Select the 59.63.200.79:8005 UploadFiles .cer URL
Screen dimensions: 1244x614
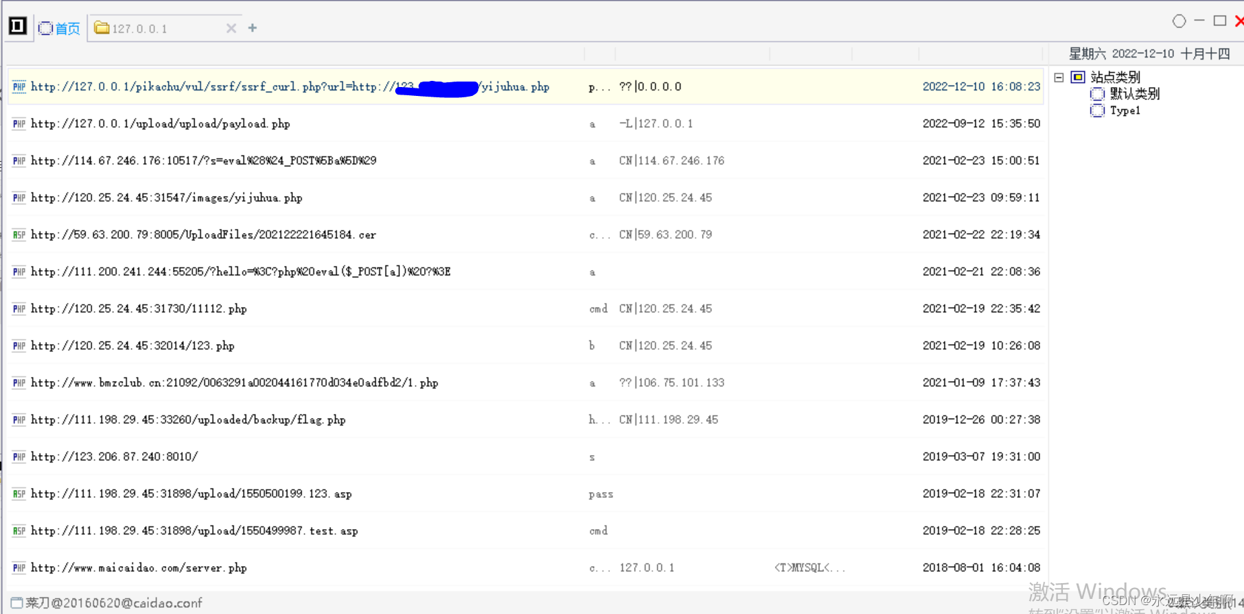pos(204,234)
